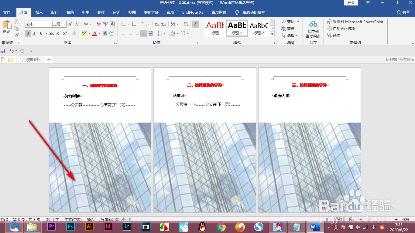Click the paragraph shading paint bucket
415x233 pixels.
(173, 33)
